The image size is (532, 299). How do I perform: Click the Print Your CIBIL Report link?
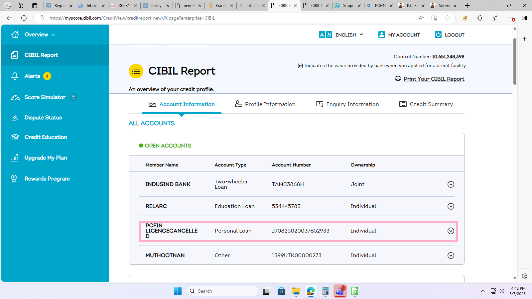point(434,79)
